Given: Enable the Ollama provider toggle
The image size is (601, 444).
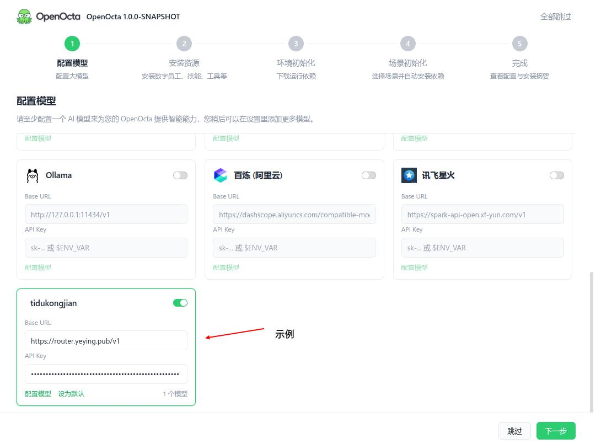Looking at the screenshot, I should 180,175.
